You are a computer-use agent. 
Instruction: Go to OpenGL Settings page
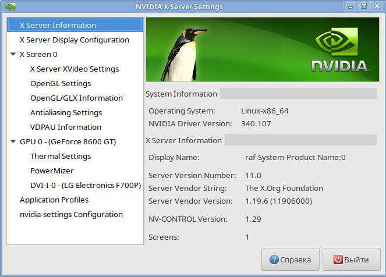click(x=61, y=83)
